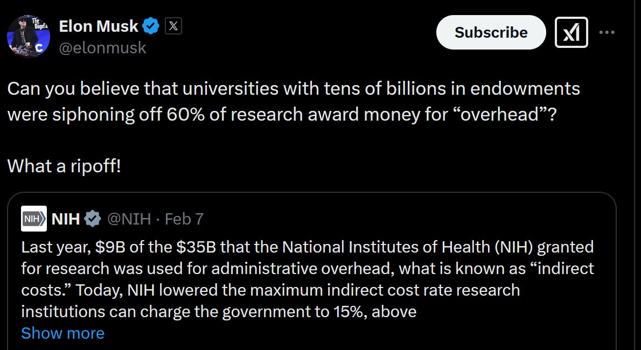The image size is (641, 350).
Task: Click Elon Musk's blue verified badge
Action: tap(151, 25)
